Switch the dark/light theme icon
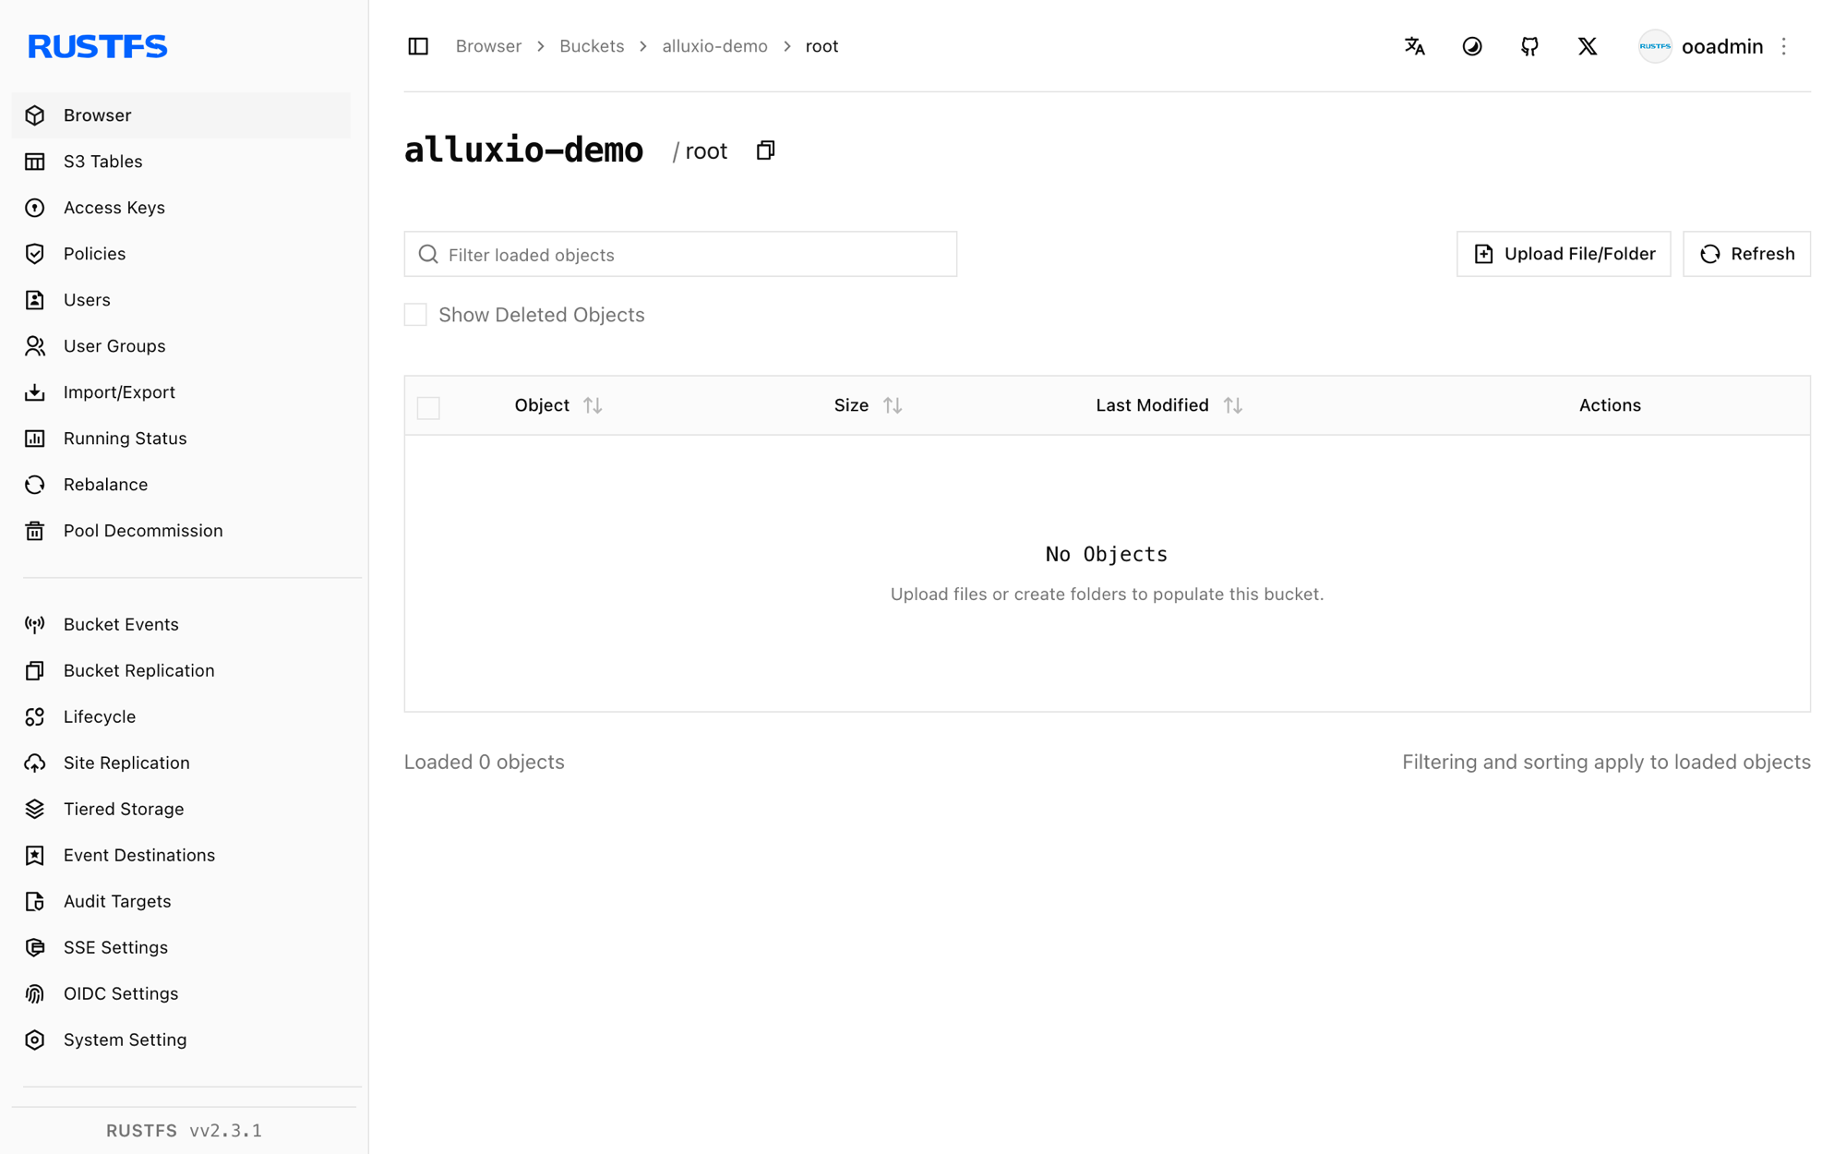This screenshot has height=1154, width=1846. (1472, 46)
